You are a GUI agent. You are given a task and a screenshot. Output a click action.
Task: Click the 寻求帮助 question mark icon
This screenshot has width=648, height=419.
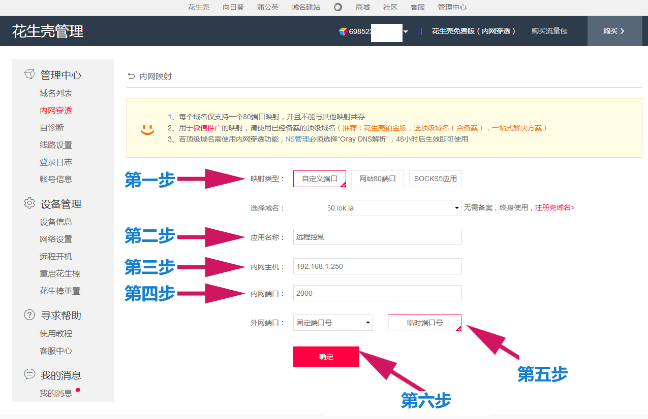tap(29, 315)
